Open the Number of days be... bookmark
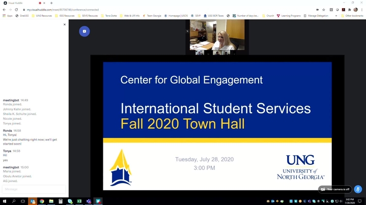The width and height of the screenshot is (366, 205). 245,16
